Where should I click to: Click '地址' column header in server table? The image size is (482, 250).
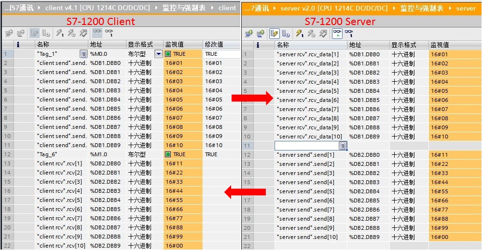point(368,45)
